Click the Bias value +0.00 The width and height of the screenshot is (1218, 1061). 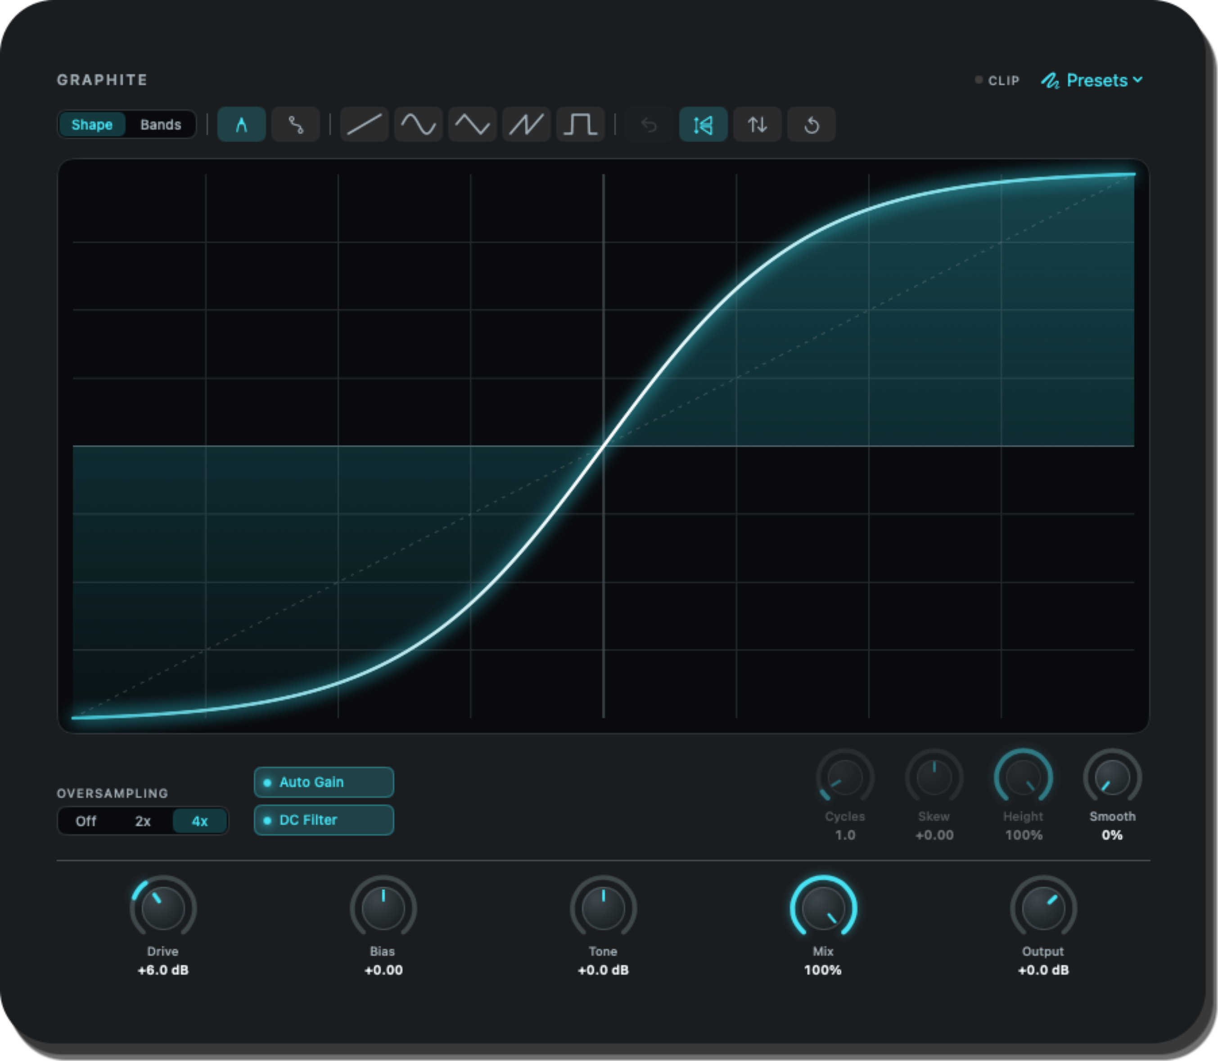click(383, 971)
